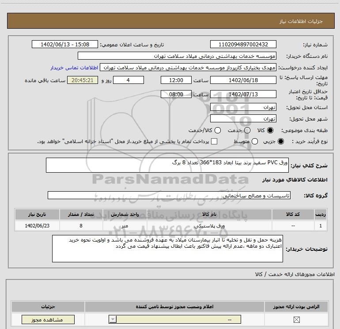
Task: Select the خدمت radio button
Action: 247,130
